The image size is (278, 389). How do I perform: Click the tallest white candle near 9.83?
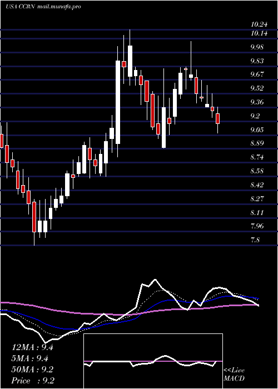click(x=118, y=102)
